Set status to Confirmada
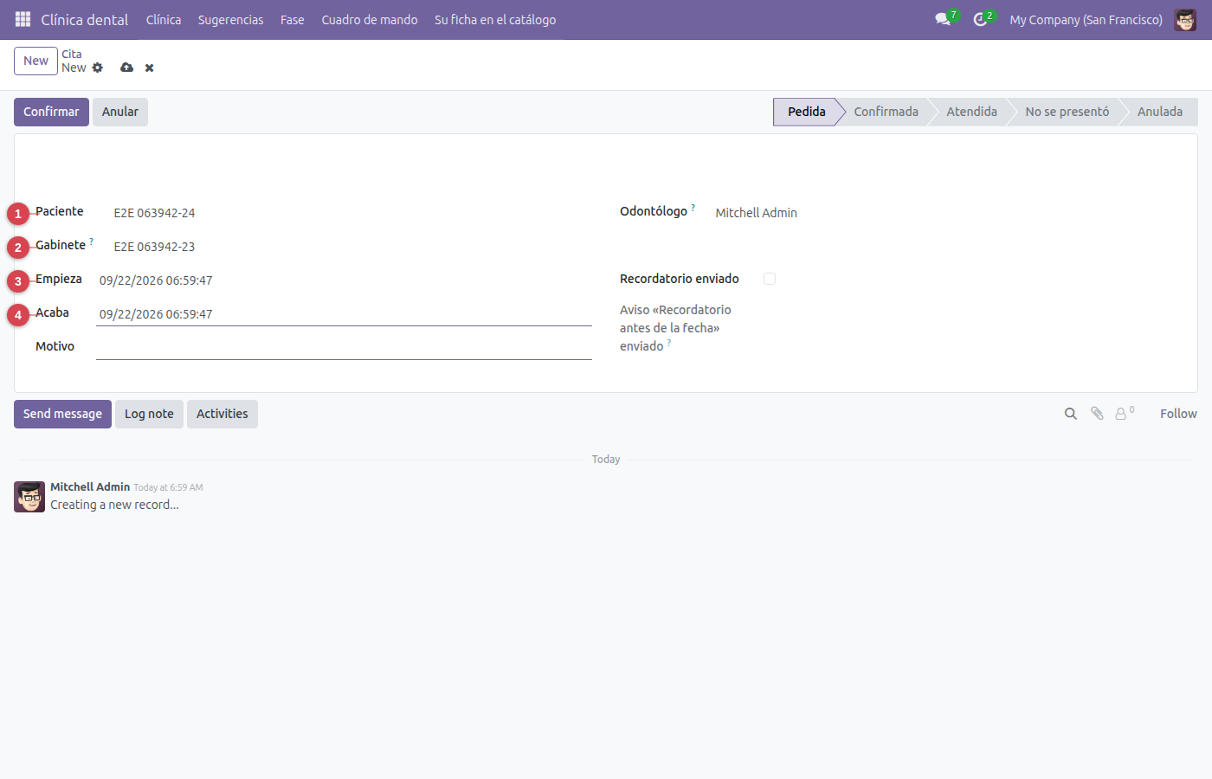1212x779 pixels. pyautogui.click(x=886, y=112)
